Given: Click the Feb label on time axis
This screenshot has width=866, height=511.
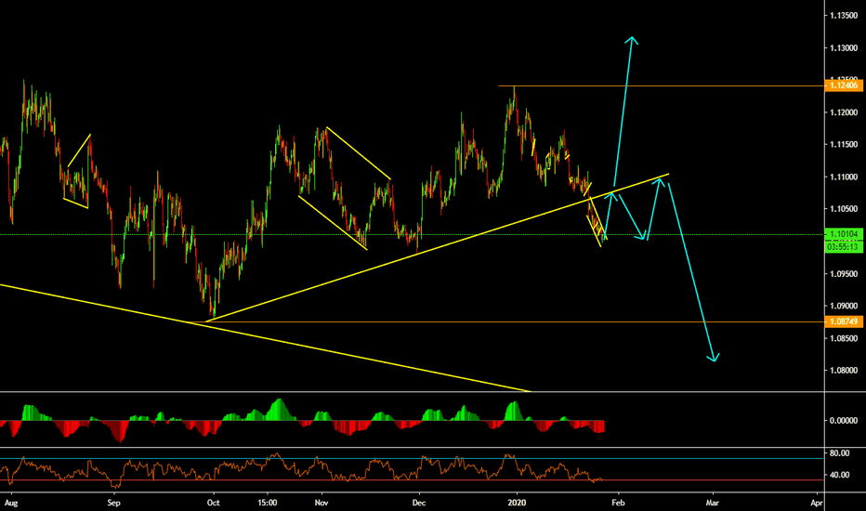Looking at the screenshot, I should [x=618, y=503].
